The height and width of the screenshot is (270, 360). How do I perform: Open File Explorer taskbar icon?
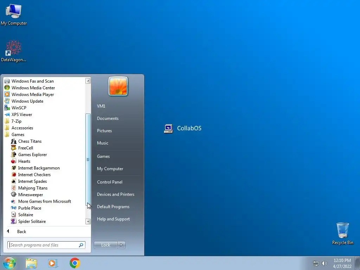click(x=31, y=263)
